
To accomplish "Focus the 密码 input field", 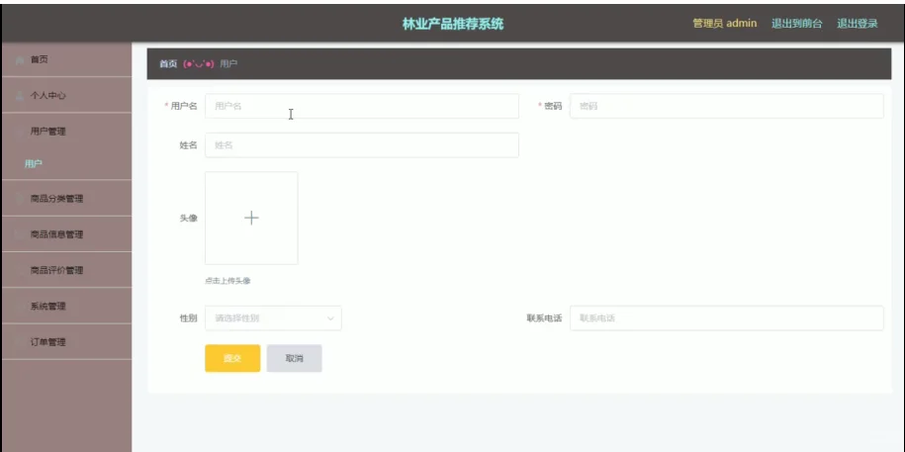I will (727, 106).
